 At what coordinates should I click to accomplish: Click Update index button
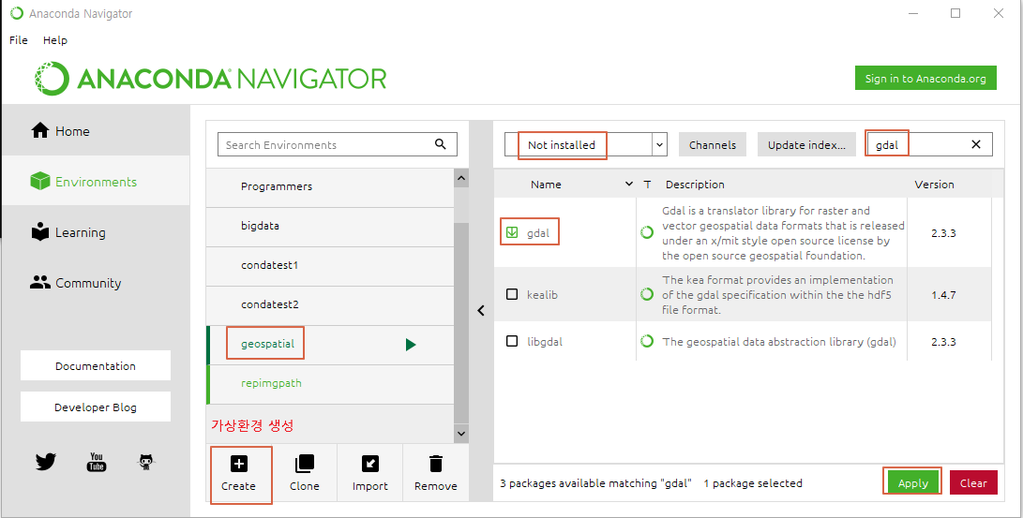(806, 144)
